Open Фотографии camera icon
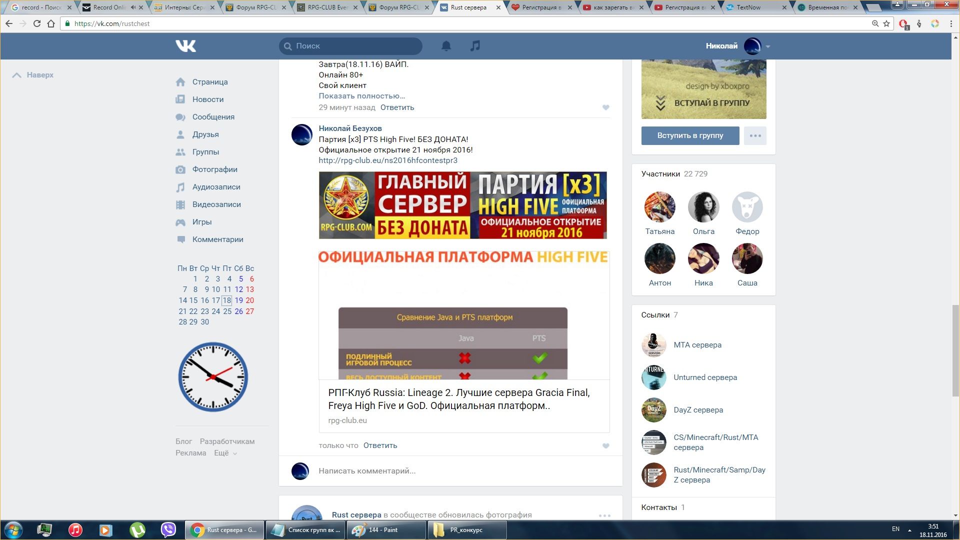 pos(180,169)
